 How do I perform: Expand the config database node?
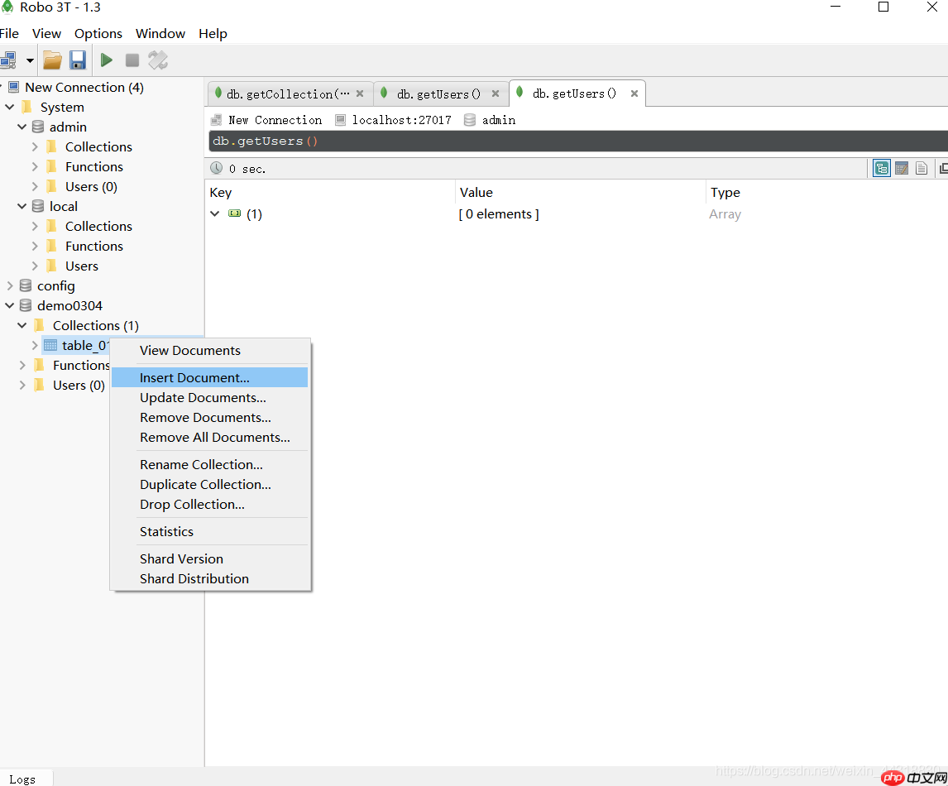[10, 286]
